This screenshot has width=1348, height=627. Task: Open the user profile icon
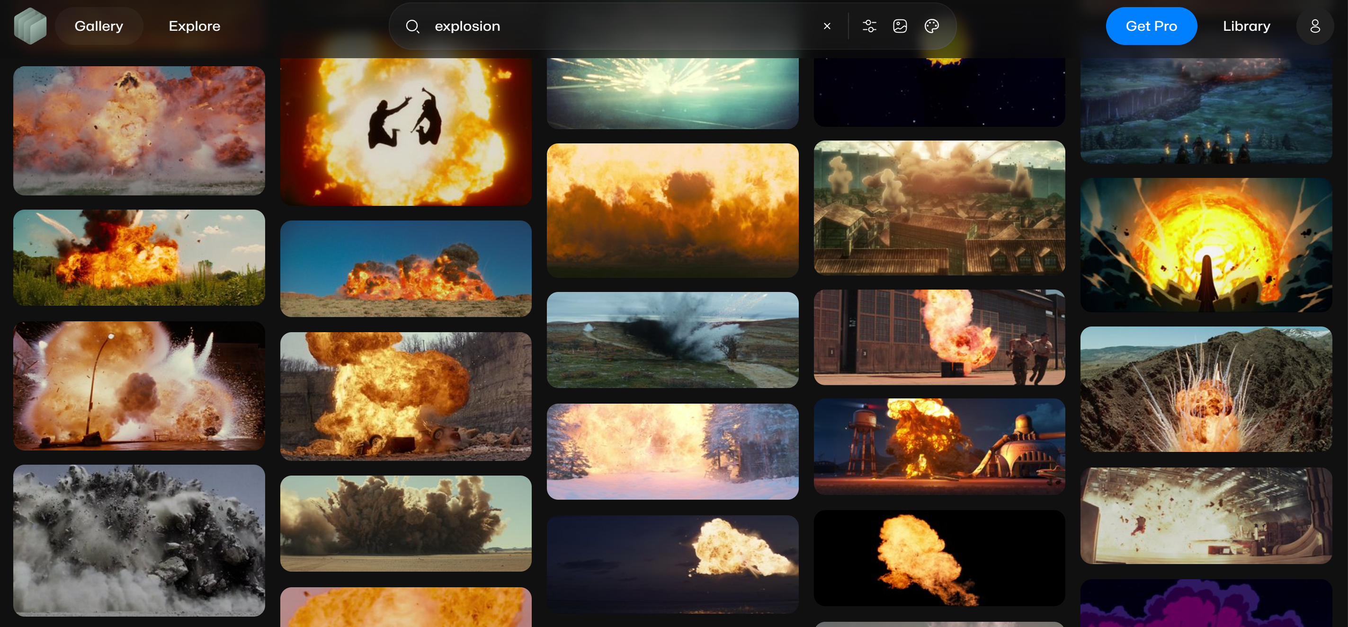[1314, 26]
